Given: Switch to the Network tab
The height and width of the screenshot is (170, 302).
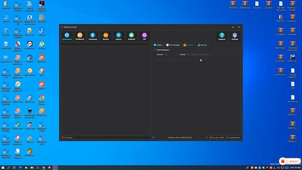Looking at the screenshot, I should point(202,45).
